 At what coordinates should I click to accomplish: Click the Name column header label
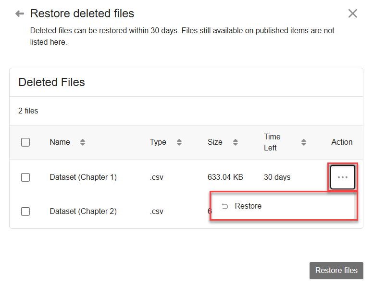pos(60,142)
